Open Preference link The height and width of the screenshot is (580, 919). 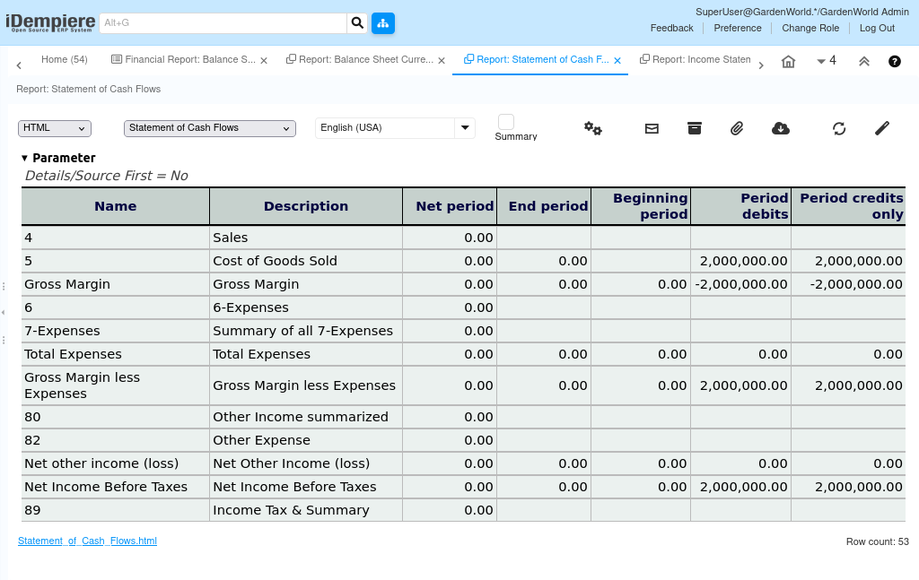(x=738, y=28)
